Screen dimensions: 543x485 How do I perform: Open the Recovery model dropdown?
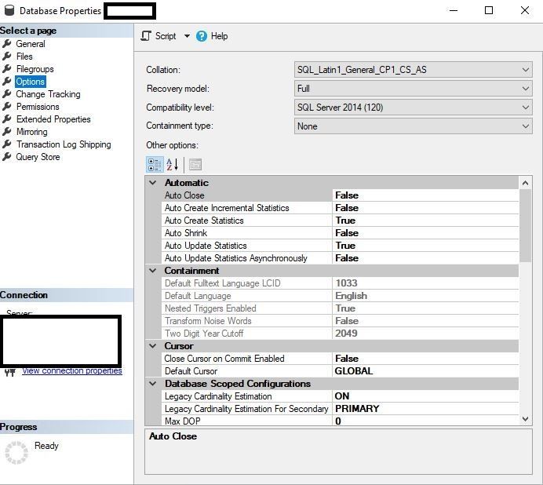414,89
